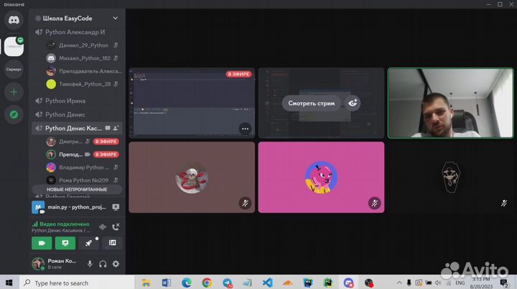This screenshot has width=517, height=289.
Task: Toggle camera video button
Action: pos(41,244)
